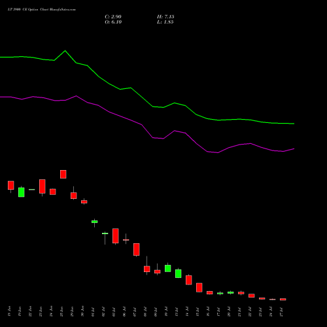The width and height of the screenshot is (327, 327).
Task: Click the close value "C: 2.90"
Action: click(x=113, y=17)
